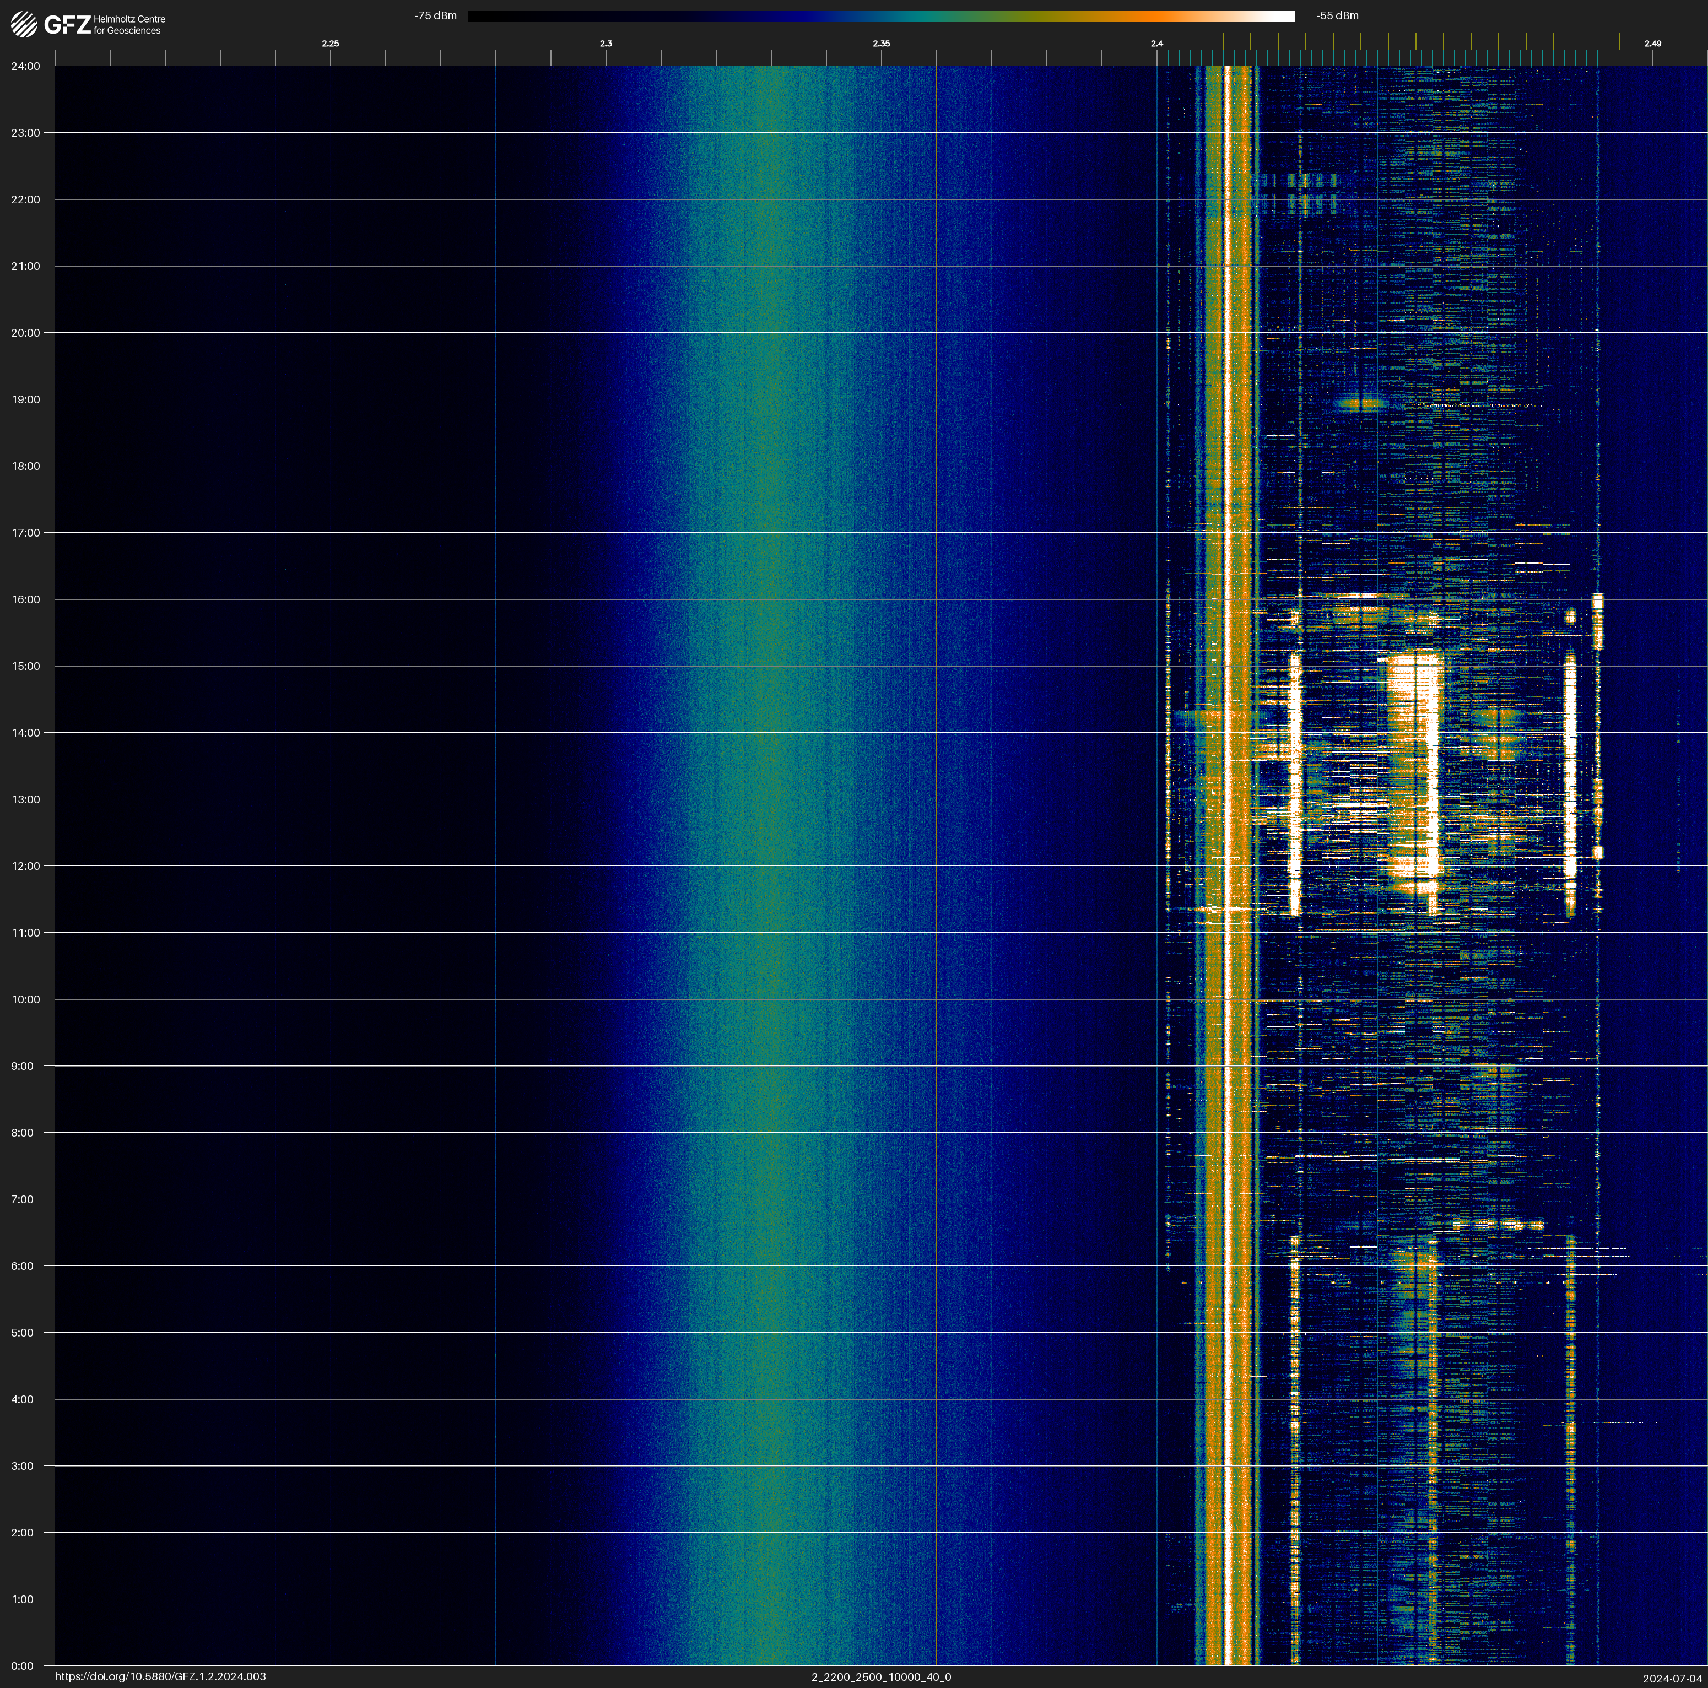The height and width of the screenshot is (1688, 1708).
Task: Click the Helmholtz Centre for Geosciences text
Action: (129, 25)
